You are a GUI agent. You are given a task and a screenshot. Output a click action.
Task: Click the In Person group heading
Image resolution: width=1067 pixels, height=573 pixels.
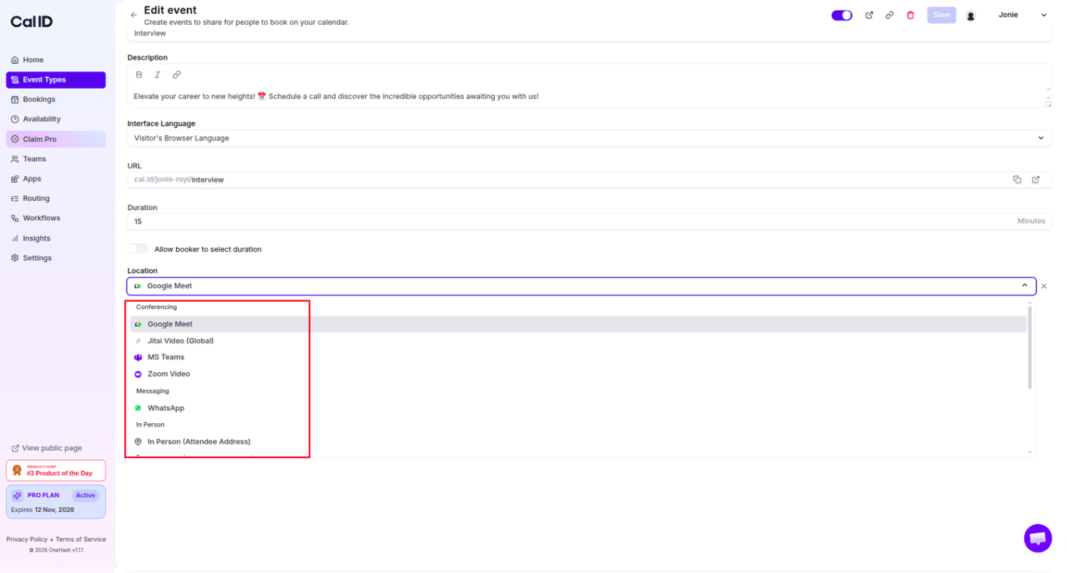(151, 425)
